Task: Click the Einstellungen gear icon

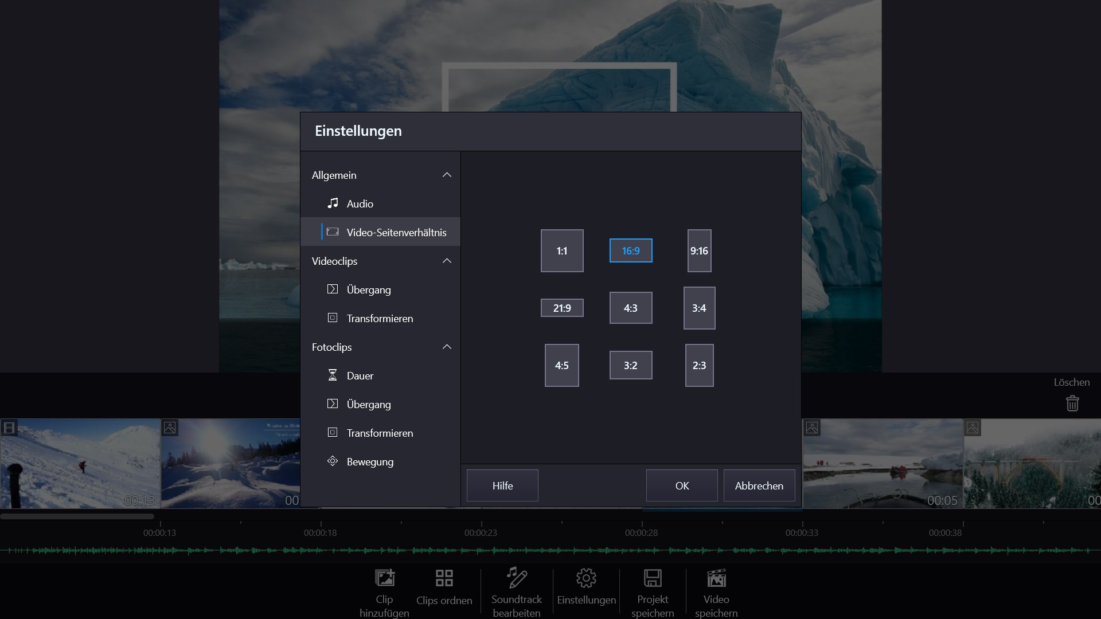Action: click(x=586, y=578)
